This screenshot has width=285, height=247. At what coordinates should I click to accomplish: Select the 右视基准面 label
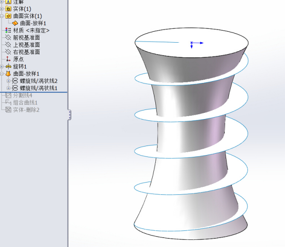pos(26,52)
